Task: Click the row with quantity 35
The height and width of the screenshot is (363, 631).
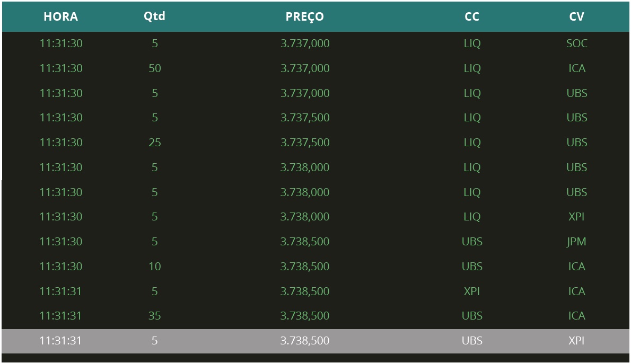Action: click(315, 316)
